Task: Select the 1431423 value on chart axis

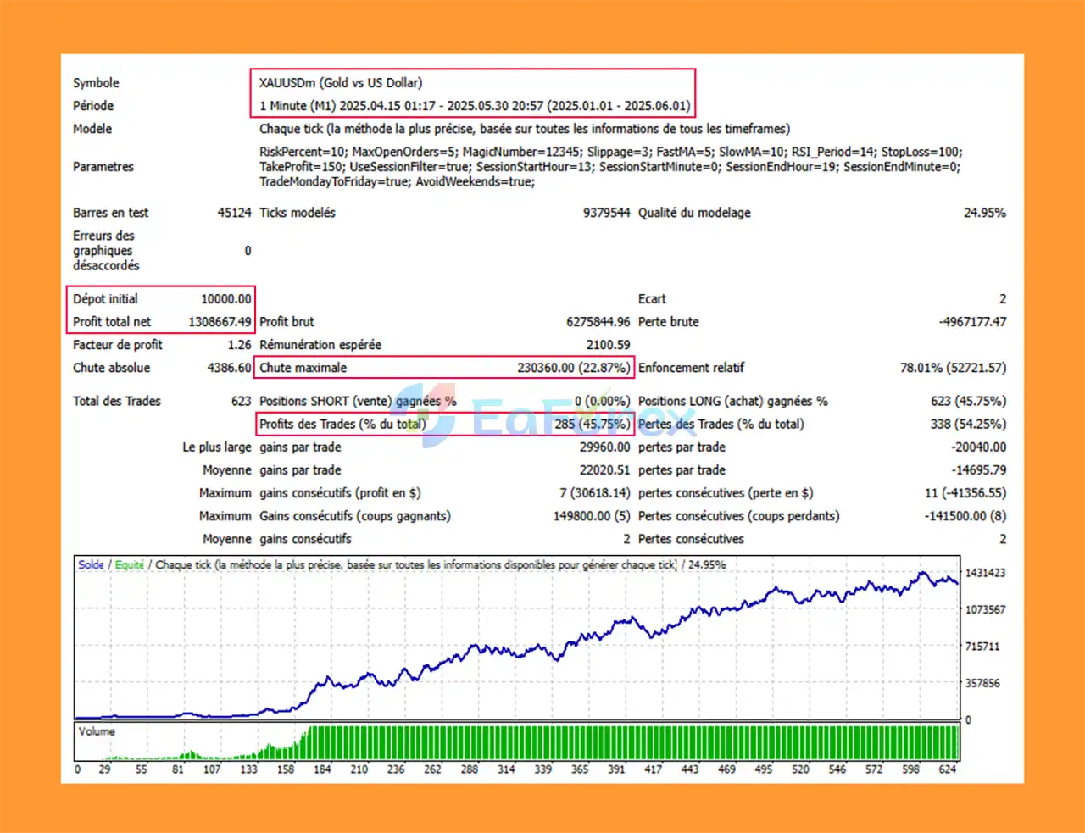Action: tap(986, 572)
